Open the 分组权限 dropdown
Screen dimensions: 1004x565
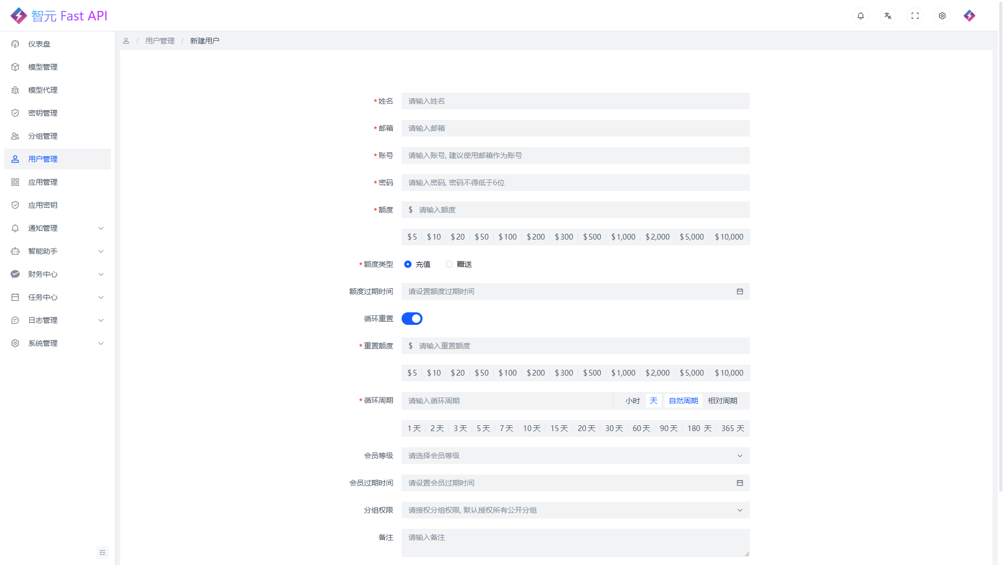coord(575,510)
